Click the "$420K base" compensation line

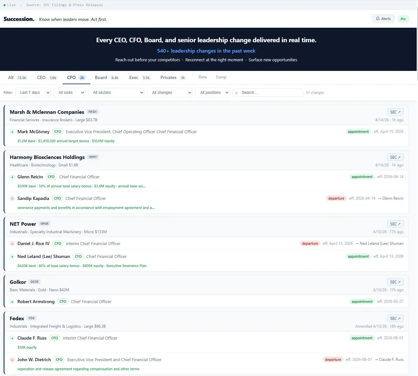[82, 266]
